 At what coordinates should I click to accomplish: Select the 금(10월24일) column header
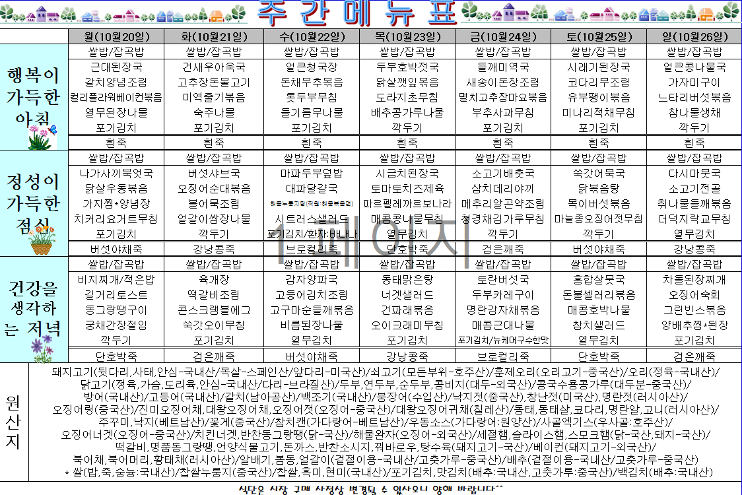504,36
